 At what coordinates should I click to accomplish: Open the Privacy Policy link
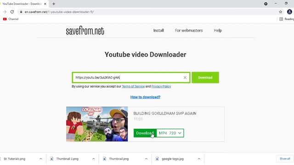pos(161,87)
